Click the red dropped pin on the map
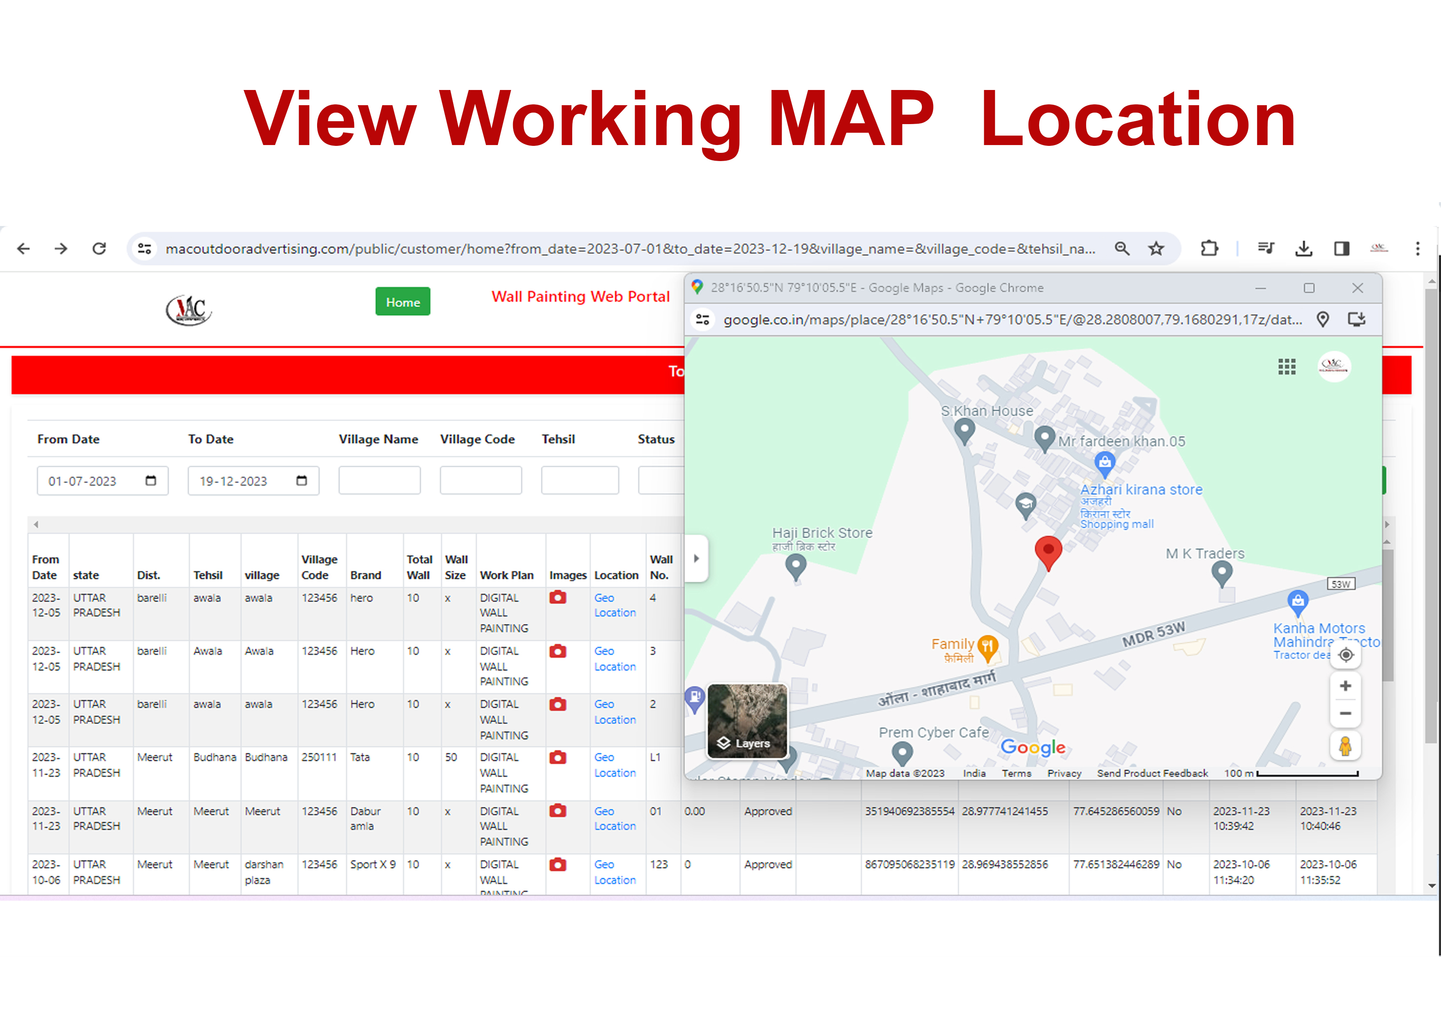Screen dimensions: 1441x1019 coord(1048,553)
